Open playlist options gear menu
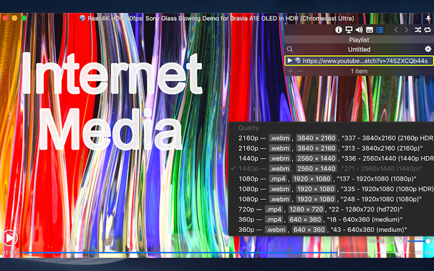 [x=428, y=50]
